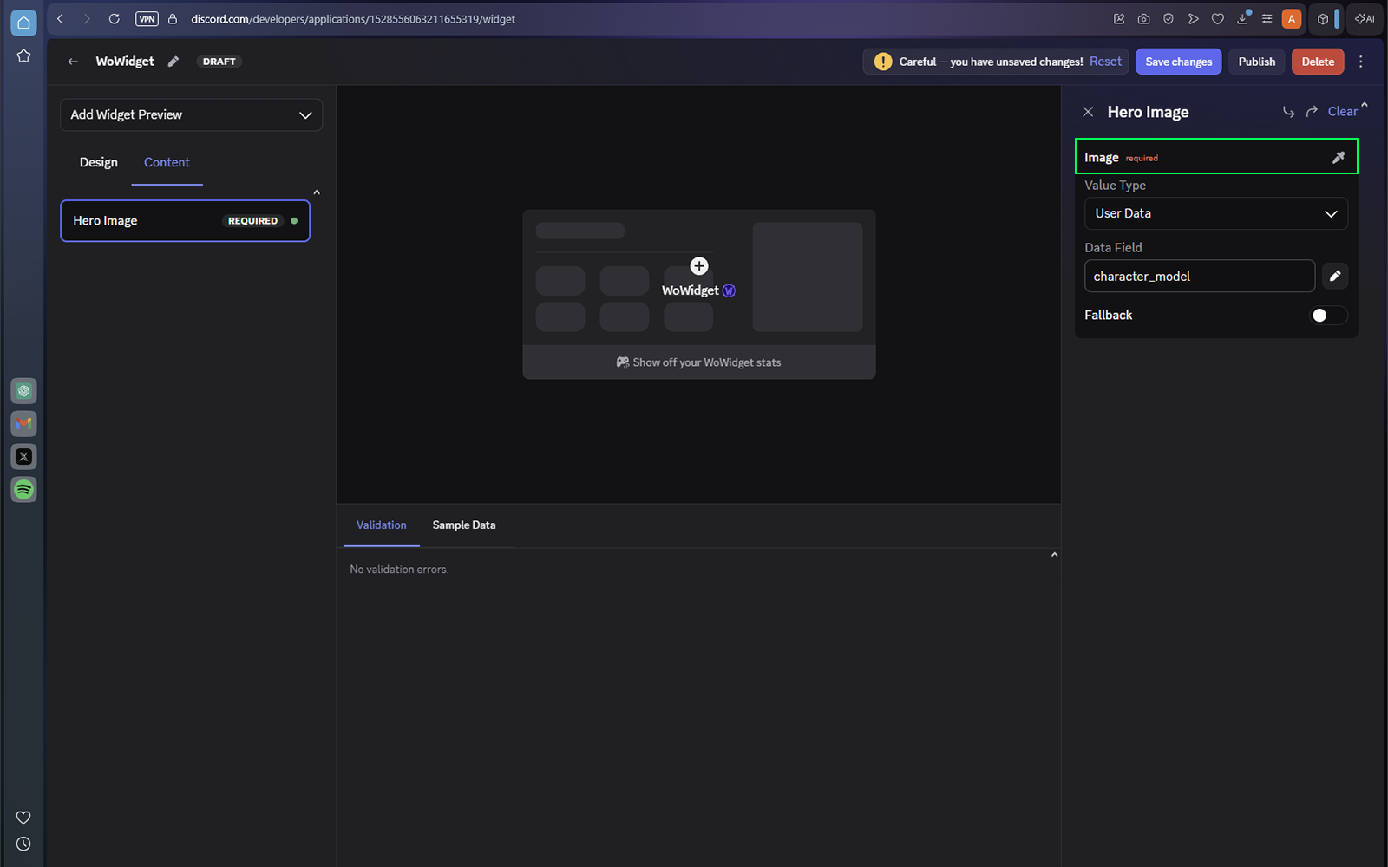Click the redo arrow in Hero Image panel
Screen dimensions: 1388x867
pos(1312,112)
